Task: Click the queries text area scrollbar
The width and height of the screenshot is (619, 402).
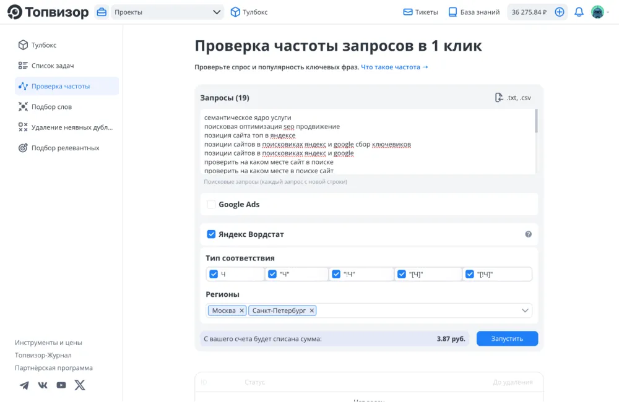Action: [x=536, y=121]
